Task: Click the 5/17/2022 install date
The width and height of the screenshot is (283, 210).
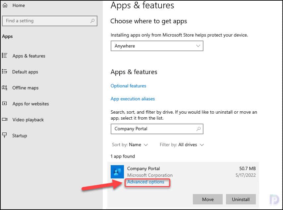Action: coord(246,175)
